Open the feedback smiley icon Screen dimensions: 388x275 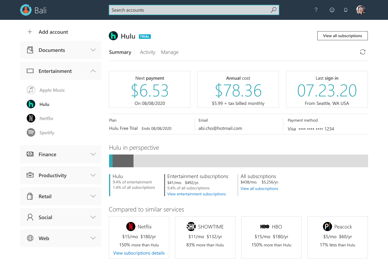click(x=332, y=10)
